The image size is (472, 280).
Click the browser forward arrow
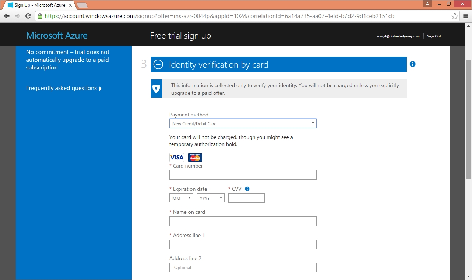[x=17, y=16]
